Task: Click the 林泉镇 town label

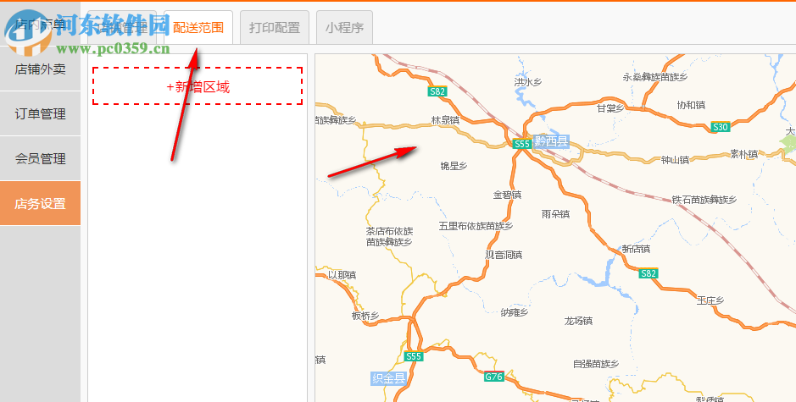Action: point(445,121)
